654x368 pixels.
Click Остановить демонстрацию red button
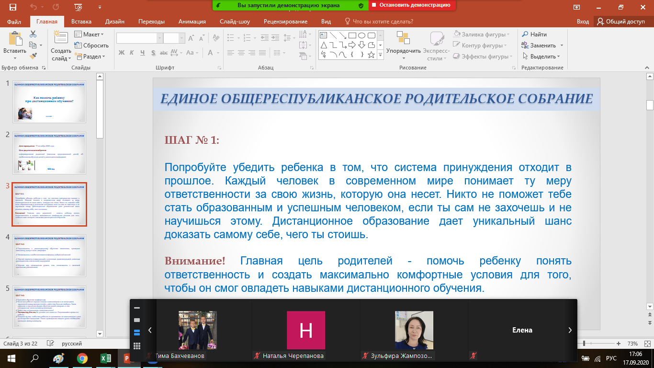[x=412, y=5]
